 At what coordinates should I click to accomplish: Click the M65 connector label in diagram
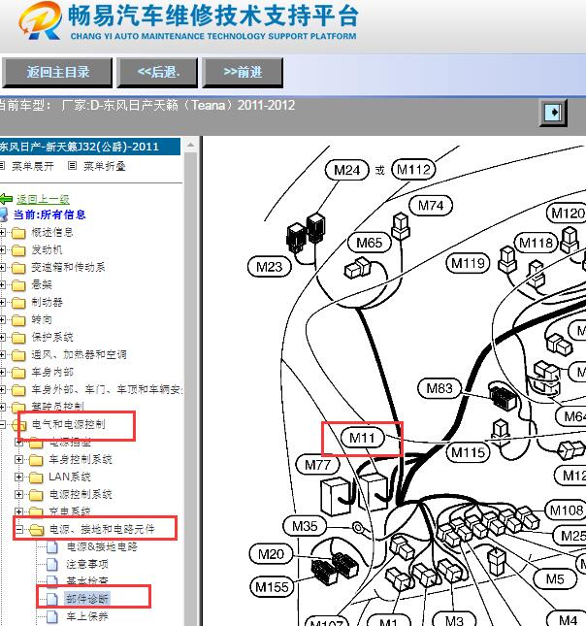pyautogui.click(x=370, y=243)
